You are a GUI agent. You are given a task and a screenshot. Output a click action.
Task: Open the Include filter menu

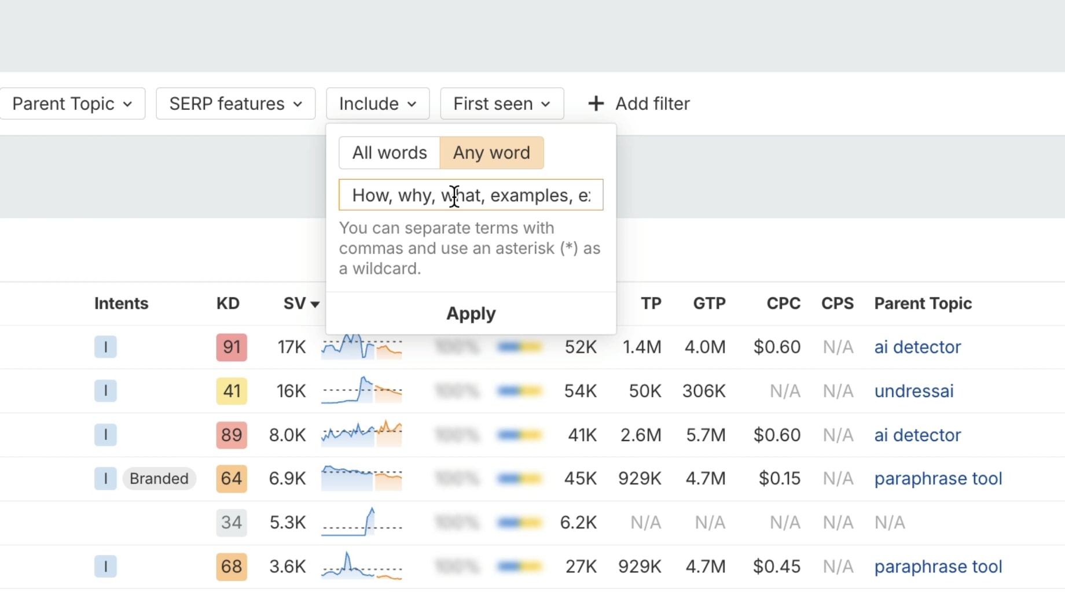click(x=377, y=103)
